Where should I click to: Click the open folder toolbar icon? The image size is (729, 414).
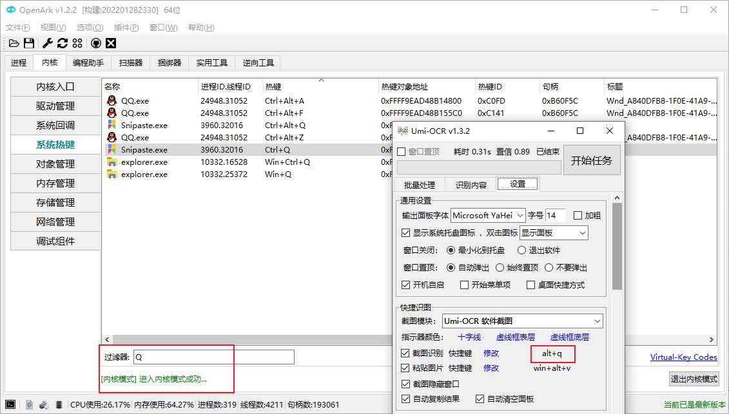14,43
